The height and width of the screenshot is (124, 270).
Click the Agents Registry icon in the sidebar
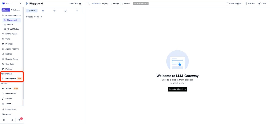[3, 49]
